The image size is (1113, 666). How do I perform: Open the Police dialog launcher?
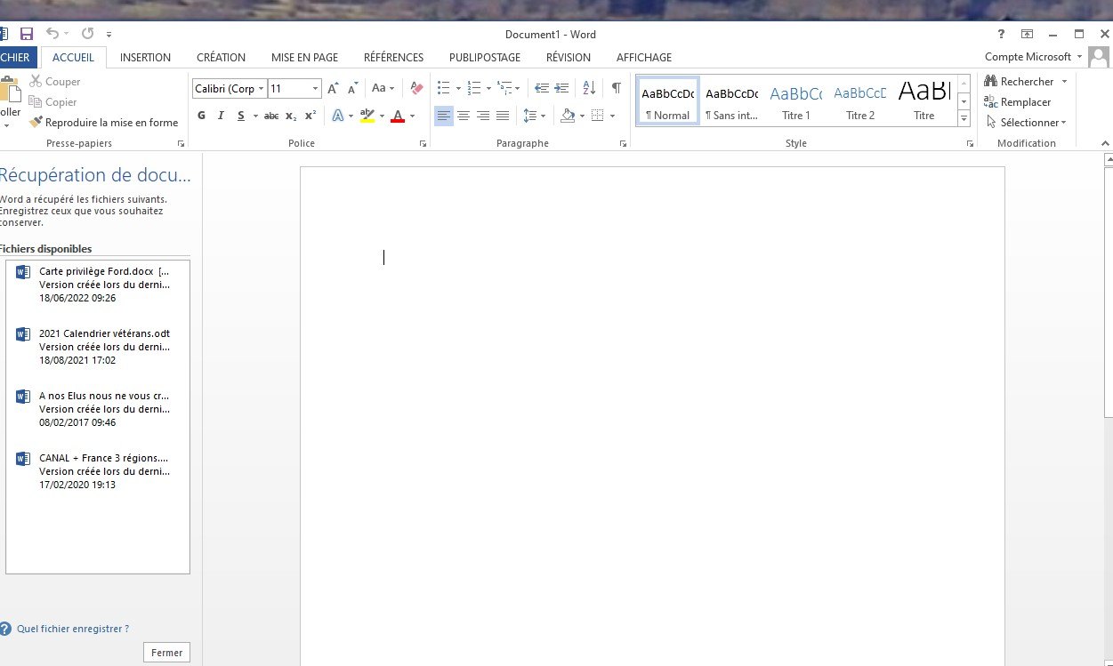tap(423, 143)
